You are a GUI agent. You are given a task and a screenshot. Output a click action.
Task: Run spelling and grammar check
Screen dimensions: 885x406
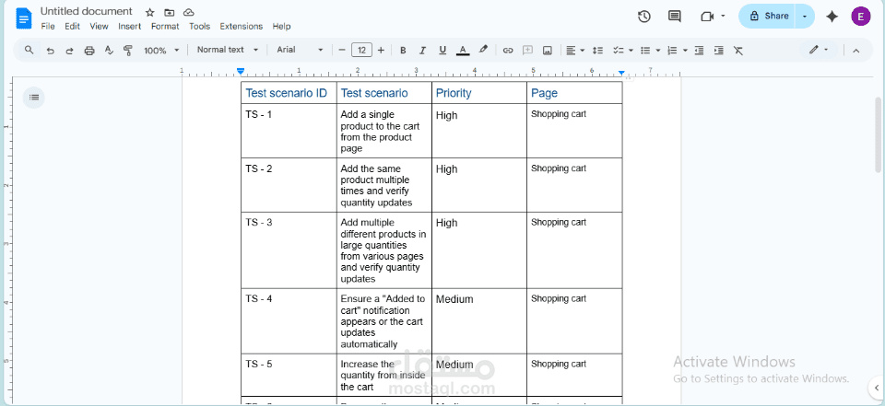[x=109, y=51]
